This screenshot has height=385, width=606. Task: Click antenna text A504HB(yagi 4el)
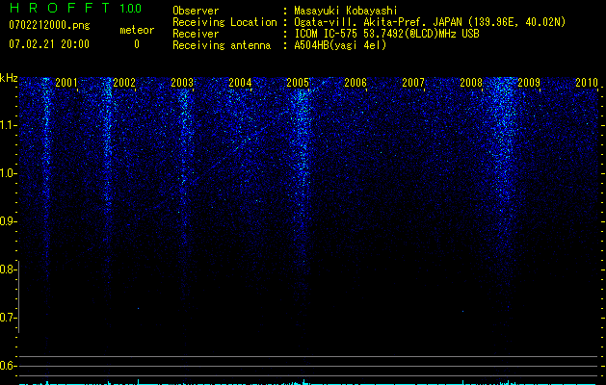340,45
